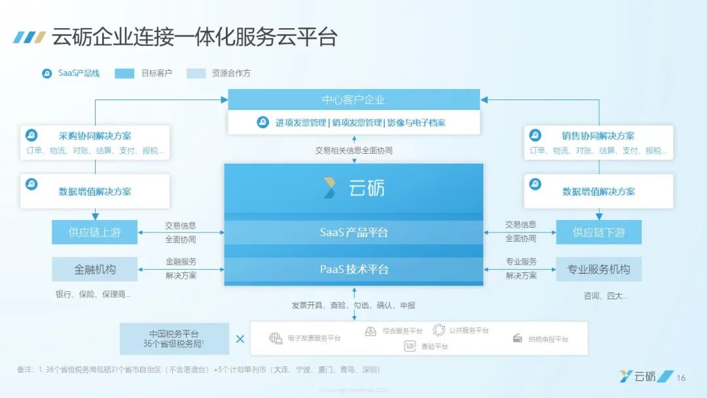Select the 专业服务机构 box

click(x=599, y=270)
